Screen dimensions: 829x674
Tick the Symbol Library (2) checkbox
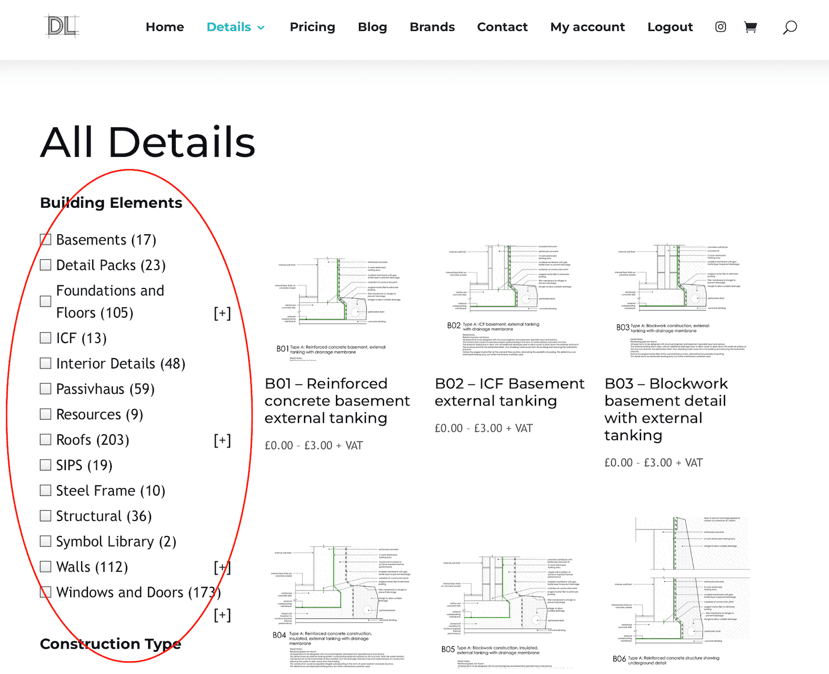click(x=46, y=541)
